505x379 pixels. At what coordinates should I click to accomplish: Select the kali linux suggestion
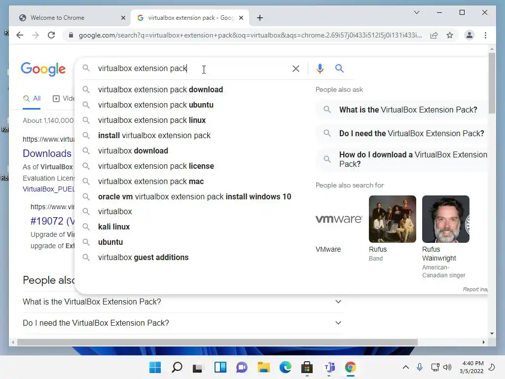114,227
